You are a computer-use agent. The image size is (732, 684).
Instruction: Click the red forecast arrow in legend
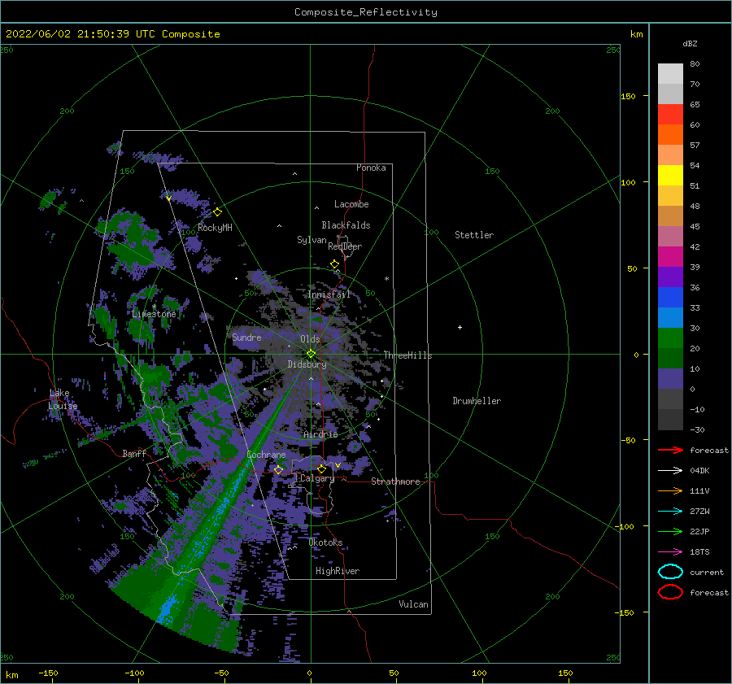(x=670, y=450)
